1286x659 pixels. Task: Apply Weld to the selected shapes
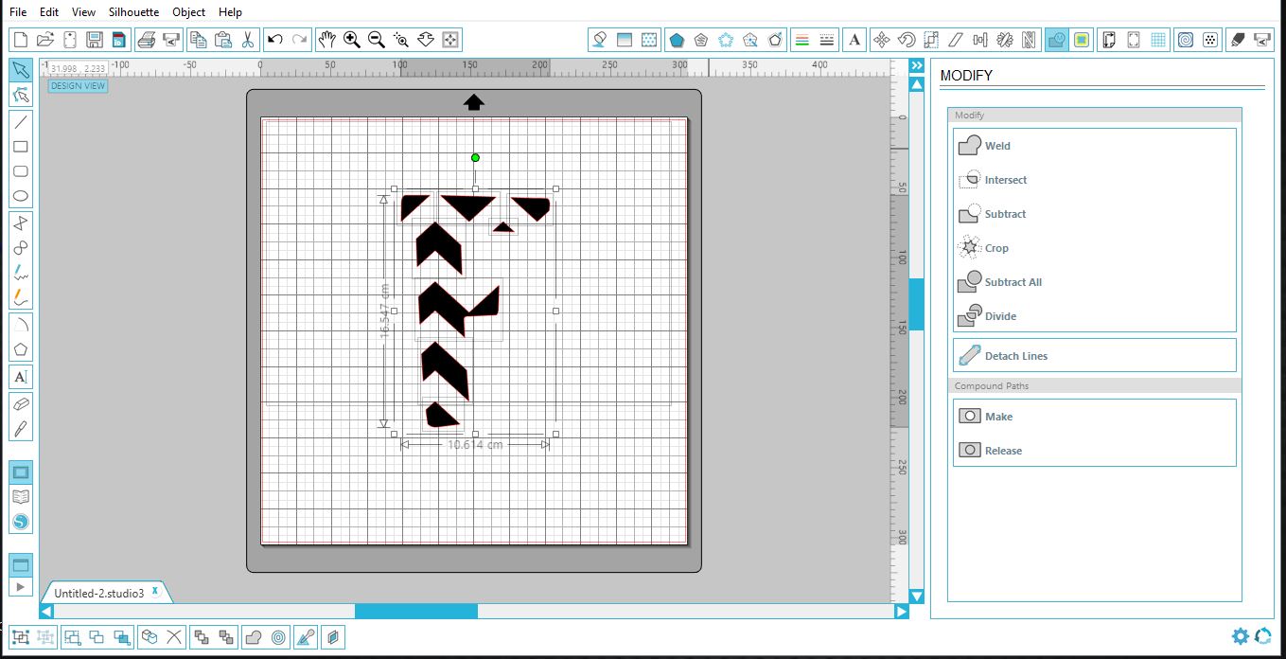point(992,145)
